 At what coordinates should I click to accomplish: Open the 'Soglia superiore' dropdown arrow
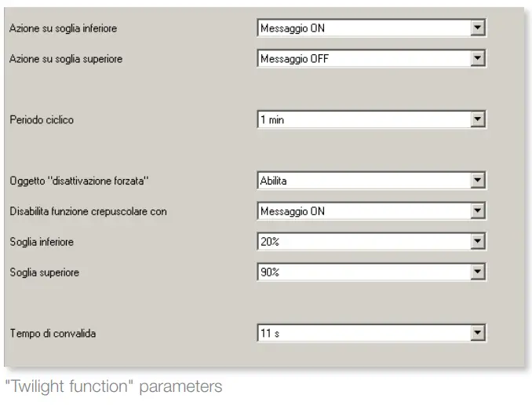point(477,272)
